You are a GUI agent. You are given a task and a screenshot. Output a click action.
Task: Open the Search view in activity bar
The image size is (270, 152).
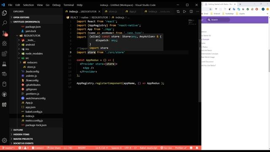pos(4,23)
